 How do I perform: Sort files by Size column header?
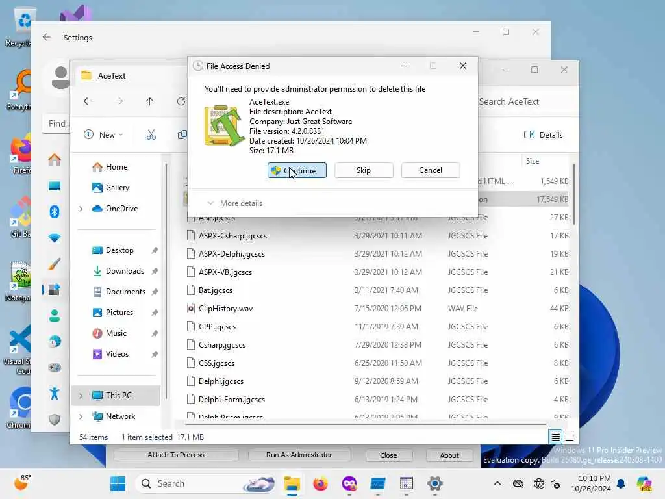click(533, 161)
